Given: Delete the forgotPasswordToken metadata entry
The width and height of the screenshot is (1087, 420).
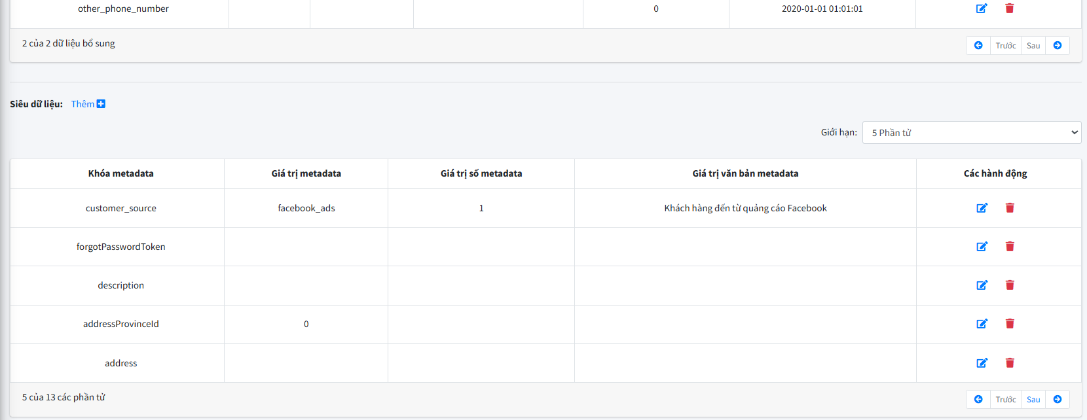Looking at the screenshot, I should tap(1010, 247).
